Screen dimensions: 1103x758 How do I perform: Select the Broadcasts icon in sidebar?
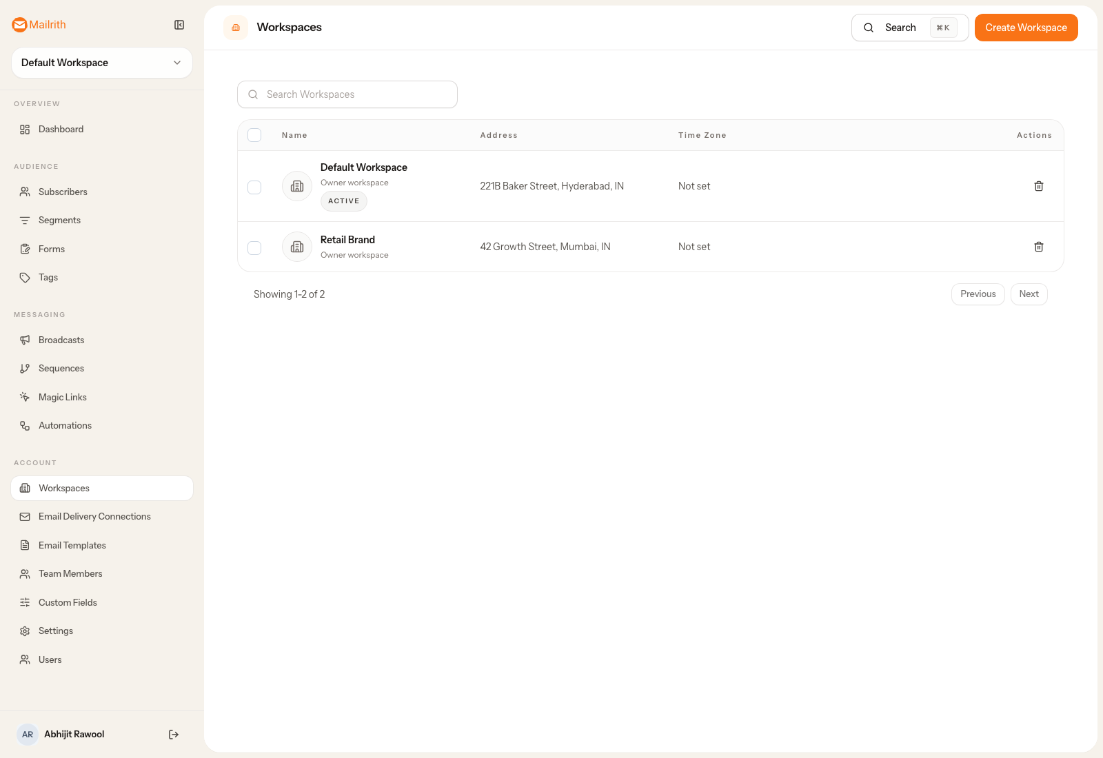25,340
